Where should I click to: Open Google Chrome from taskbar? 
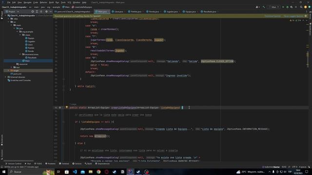point(98,172)
